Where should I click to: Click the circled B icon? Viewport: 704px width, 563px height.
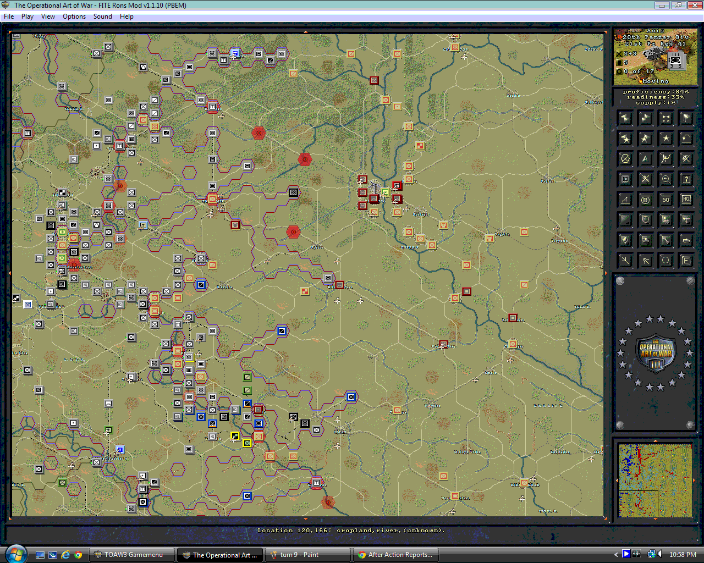coord(646,200)
